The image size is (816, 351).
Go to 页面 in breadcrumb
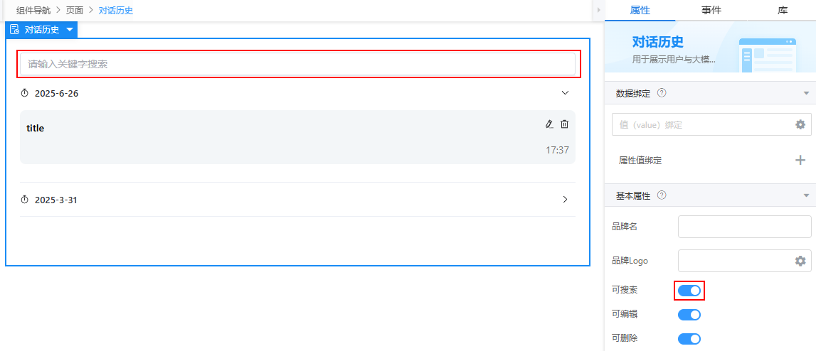pos(75,11)
